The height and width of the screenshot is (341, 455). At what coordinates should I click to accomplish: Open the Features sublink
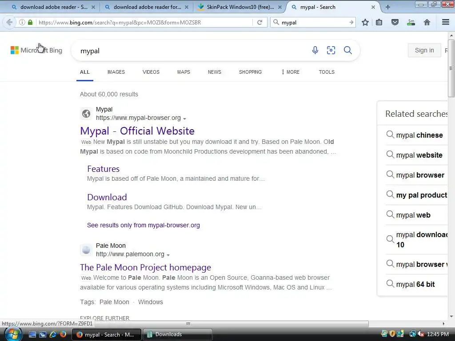103,169
